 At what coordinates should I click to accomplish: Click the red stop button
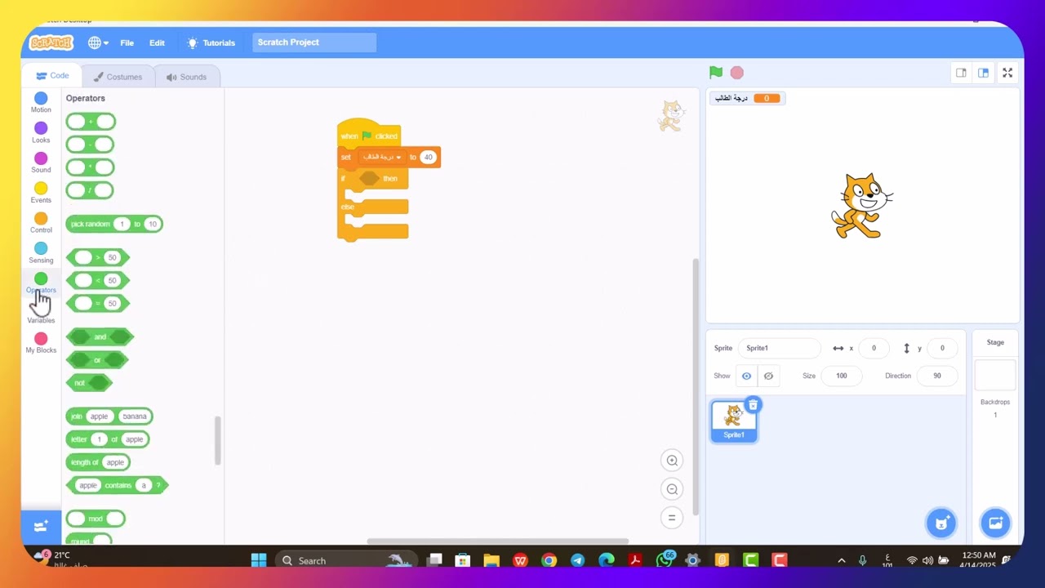click(x=737, y=73)
